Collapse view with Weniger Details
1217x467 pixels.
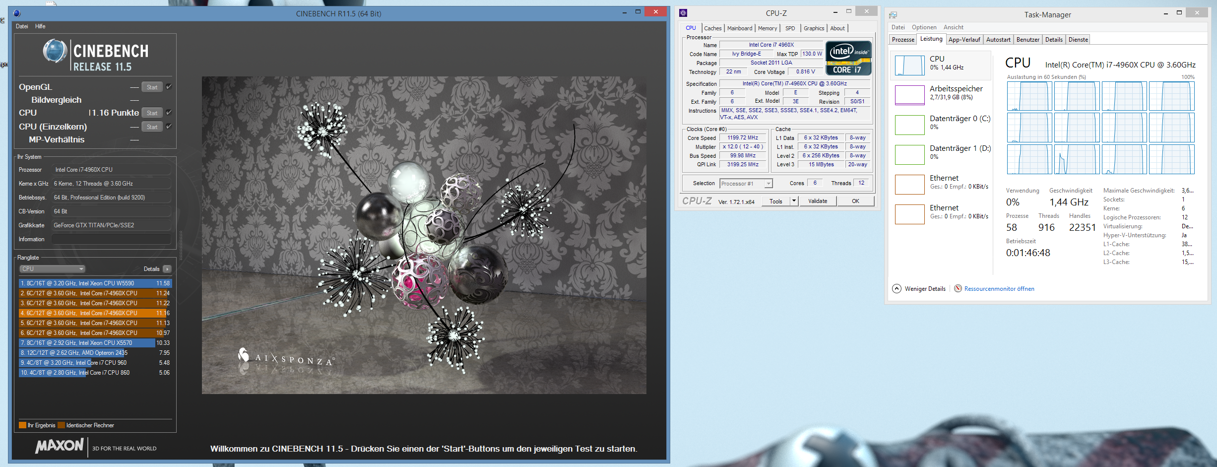point(919,289)
